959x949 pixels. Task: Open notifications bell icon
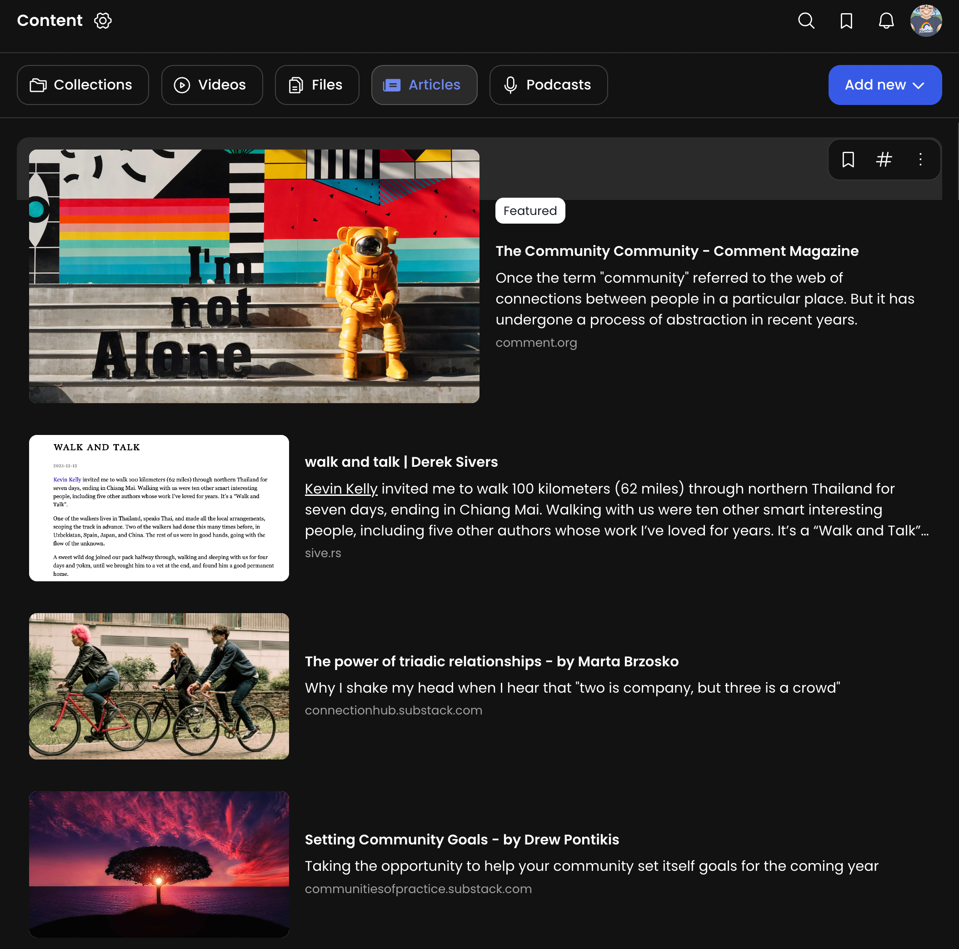886,20
